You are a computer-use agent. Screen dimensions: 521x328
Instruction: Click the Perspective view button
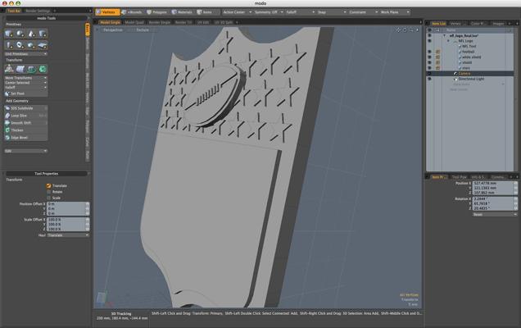point(112,30)
